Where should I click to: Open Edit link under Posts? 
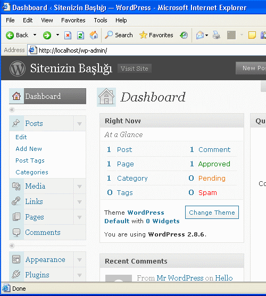pos(21,137)
